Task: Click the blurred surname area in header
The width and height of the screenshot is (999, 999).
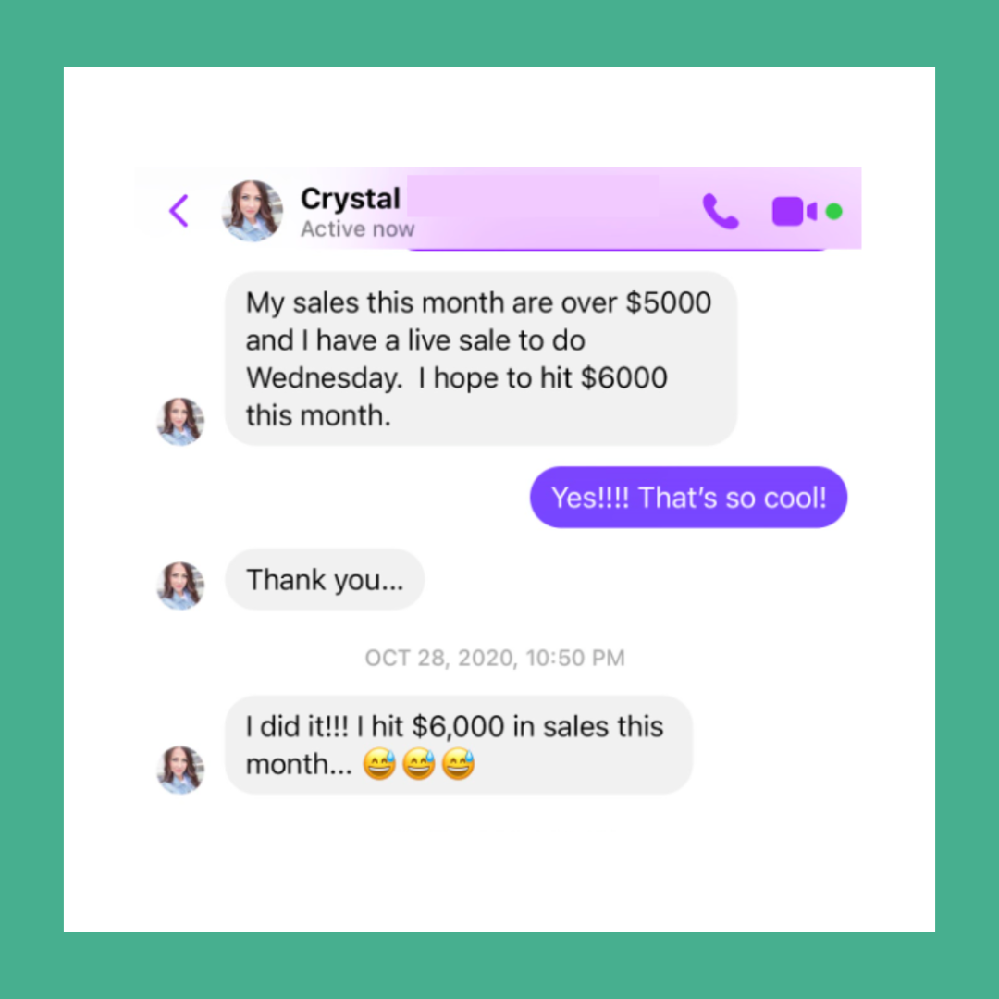Action: (533, 197)
